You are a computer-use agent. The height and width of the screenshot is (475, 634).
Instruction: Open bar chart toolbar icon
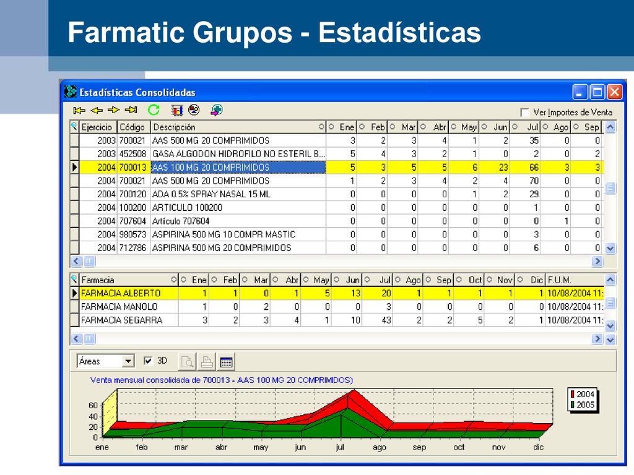(x=176, y=110)
